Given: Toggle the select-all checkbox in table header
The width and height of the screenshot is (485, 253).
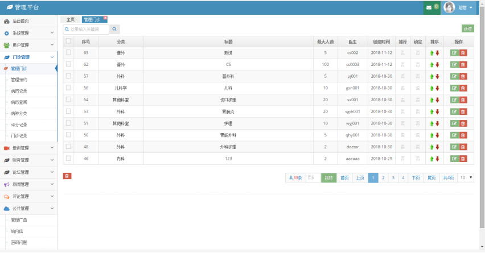Looking at the screenshot, I should [x=68, y=41].
